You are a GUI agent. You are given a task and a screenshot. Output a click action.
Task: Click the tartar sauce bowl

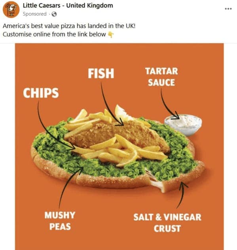click(x=184, y=125)
